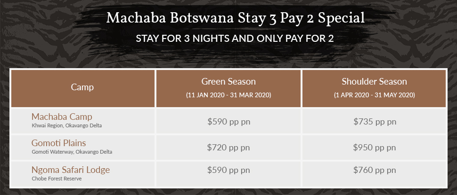This screenshot has height=195, width=457.
Task: Click the Chobe Forest Reserve location text
Action: (57, 179)
